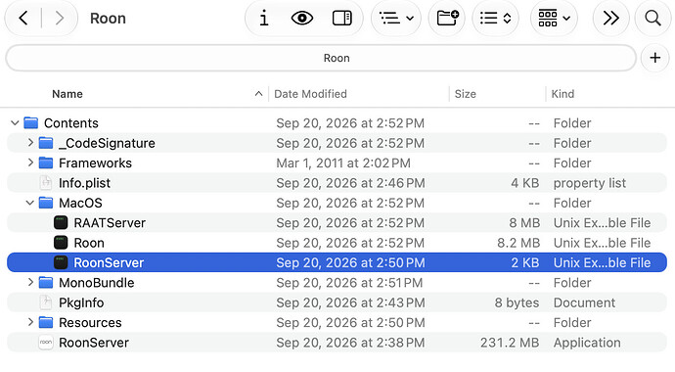Collapse the MacOS folder
The width and height of the screenshot is (675, 372).
29,203
